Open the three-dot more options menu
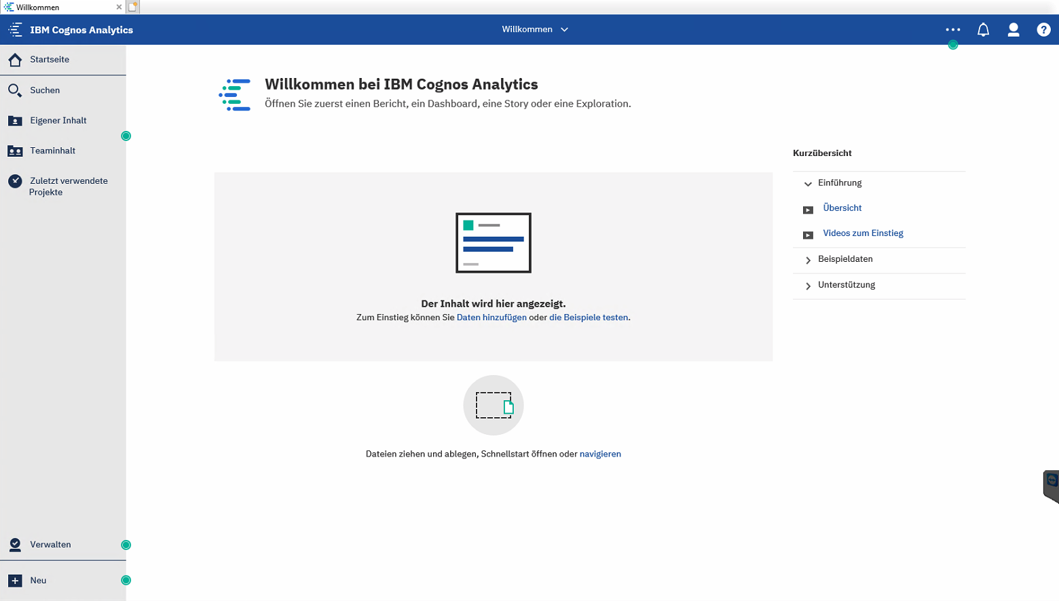This screenshot has width=1059, height=601. pyautogui.click(x=952, y=30)
